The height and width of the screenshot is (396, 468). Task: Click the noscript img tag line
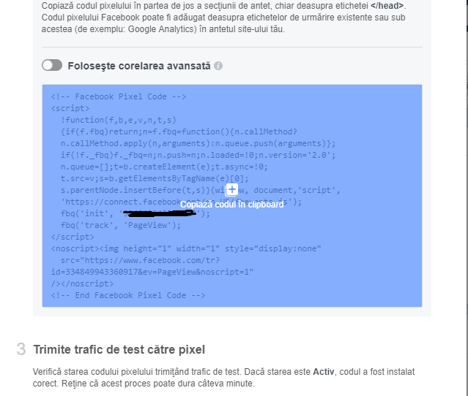(x=186, y=248)
